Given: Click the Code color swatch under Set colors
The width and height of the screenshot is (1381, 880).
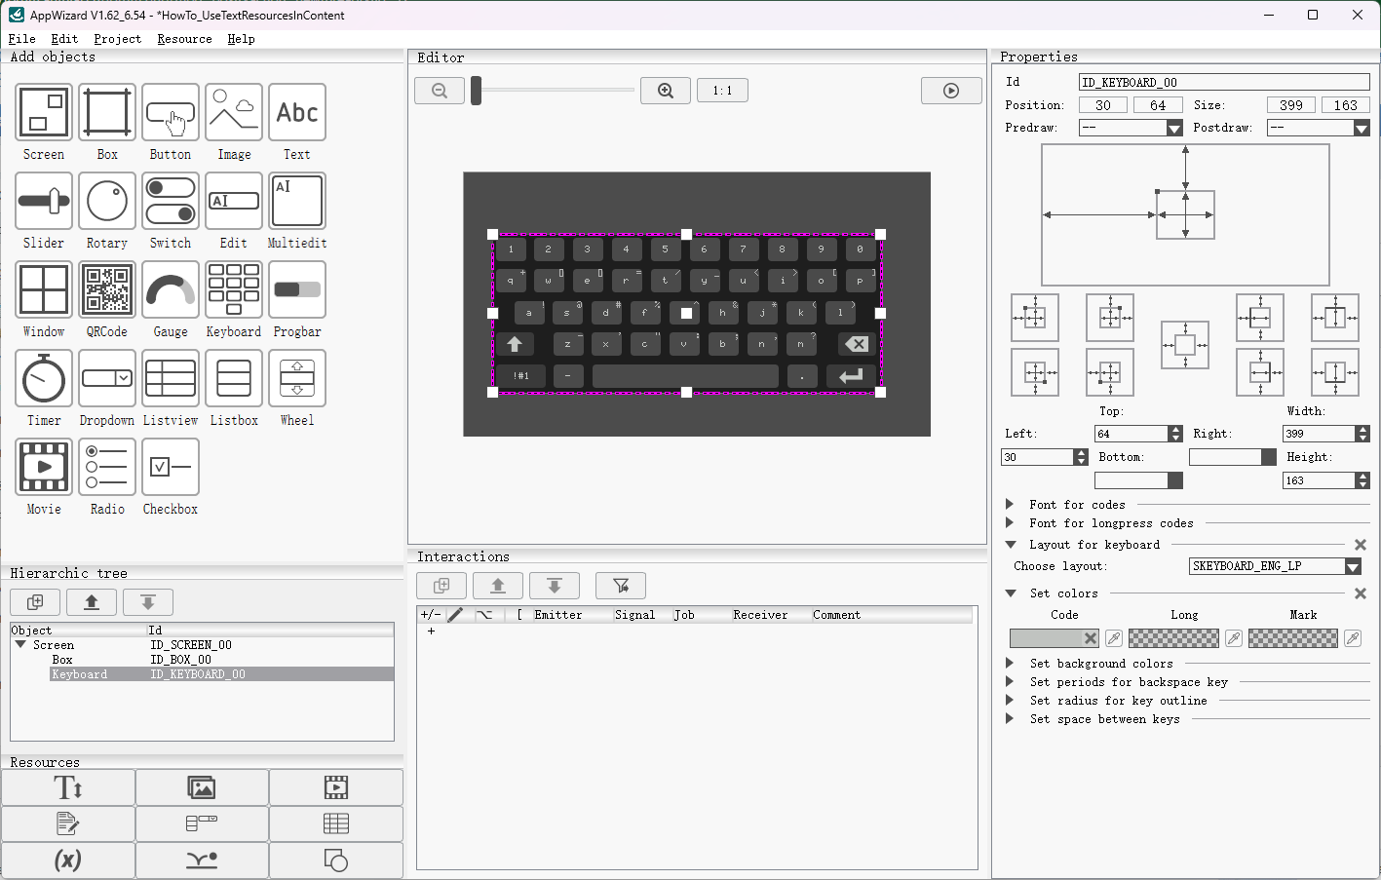Looking at the screenshot, I should click(1053, 638).
